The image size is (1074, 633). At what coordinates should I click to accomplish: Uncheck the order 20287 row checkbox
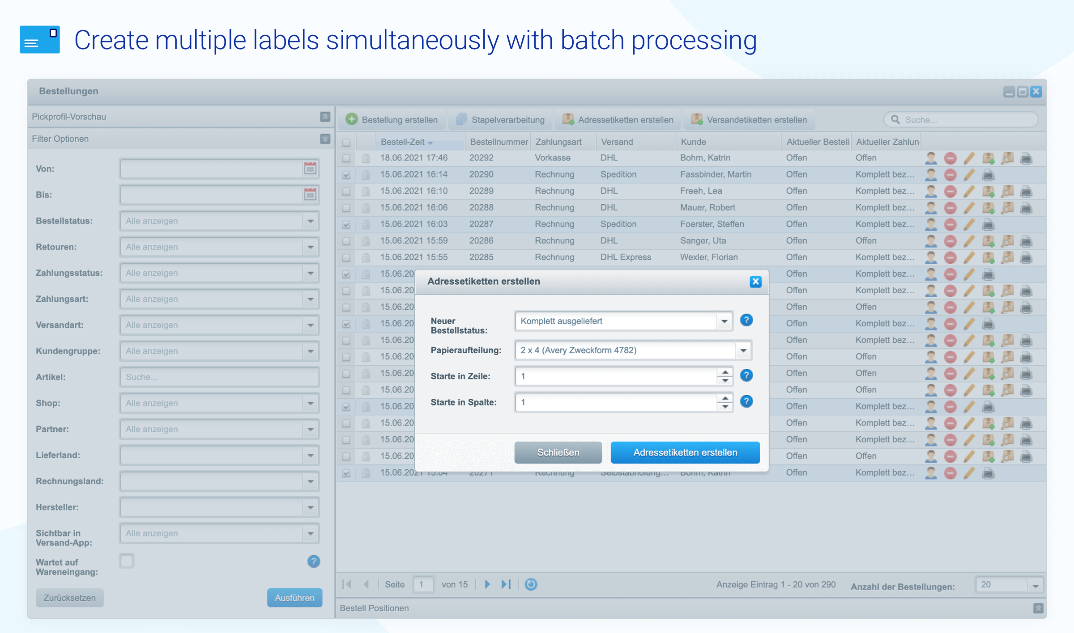(346, 224)
